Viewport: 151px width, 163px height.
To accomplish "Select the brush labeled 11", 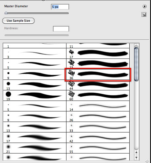I will [x=98, y=46].
